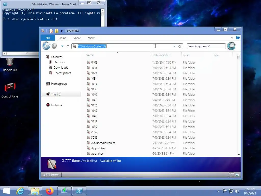Select Downloads in the navigation pane
The width and height of the screenshot is (261, 196).
(61, 67)
